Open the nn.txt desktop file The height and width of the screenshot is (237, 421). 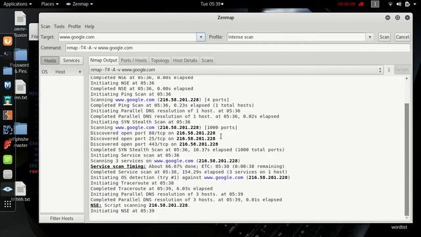click(20, 90)
